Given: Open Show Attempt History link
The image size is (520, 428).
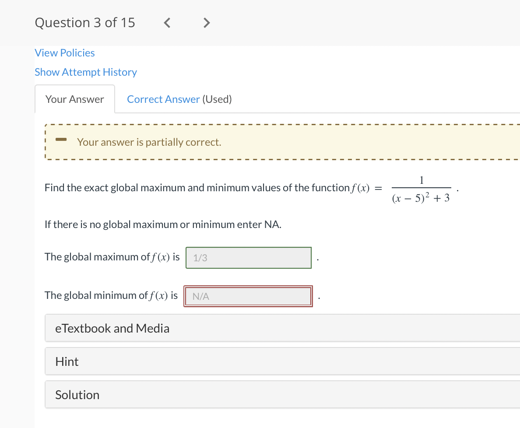Looking at the screenshot, I should [85, 72].
